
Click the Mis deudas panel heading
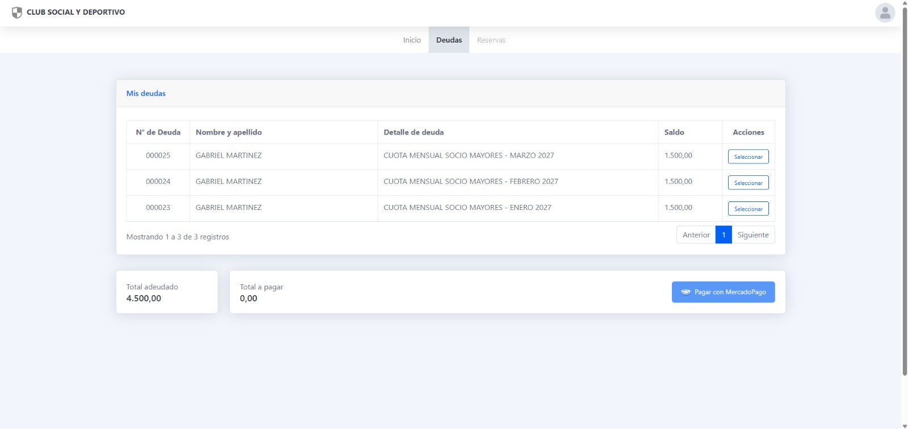[x=146, y=94]
